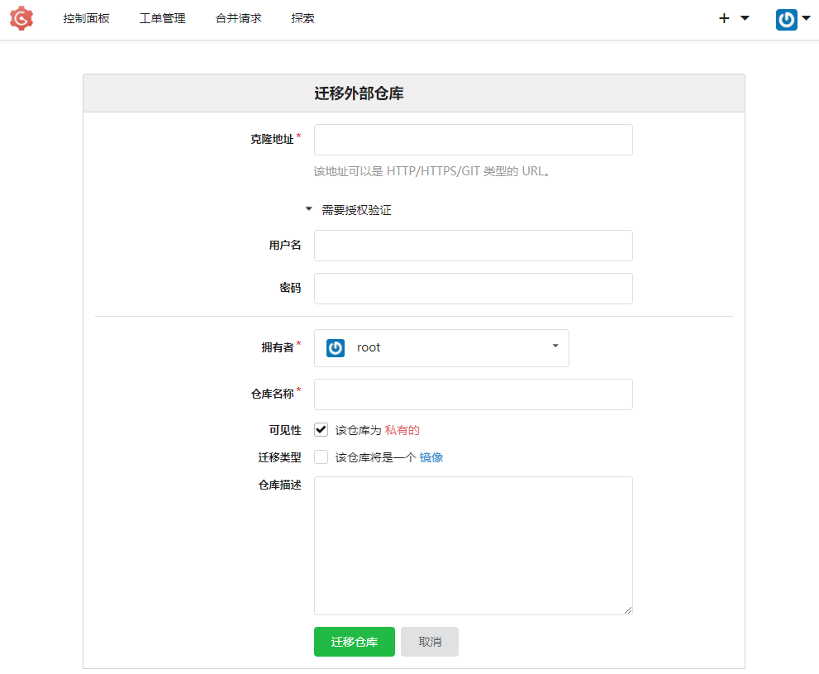Open the 拥有者 owner dropdown
819x674 pixels.
pyautogui.click(x=441, y=348)
